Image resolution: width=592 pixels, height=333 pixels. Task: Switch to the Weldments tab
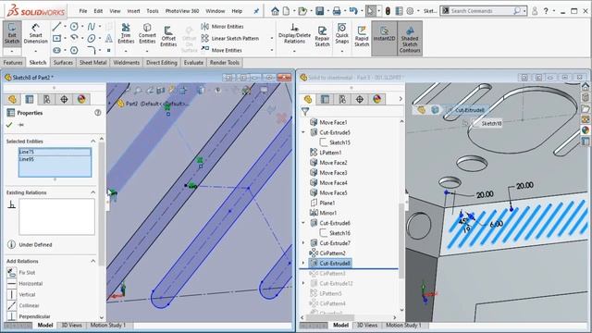coord(127,63)
